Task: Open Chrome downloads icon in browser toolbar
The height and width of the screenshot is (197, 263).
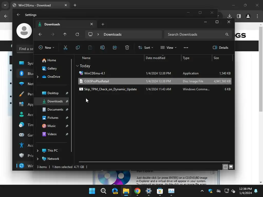Action: 230,16
